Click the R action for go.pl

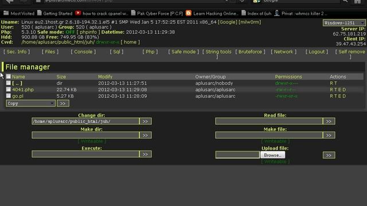[x=331, y=96]
